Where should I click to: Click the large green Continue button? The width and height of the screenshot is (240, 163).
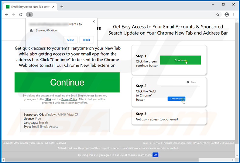(x=67, y=83)
